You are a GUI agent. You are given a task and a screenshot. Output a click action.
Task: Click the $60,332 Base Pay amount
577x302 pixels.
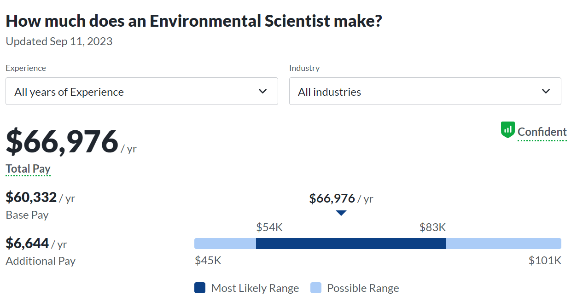coord(31,197)
